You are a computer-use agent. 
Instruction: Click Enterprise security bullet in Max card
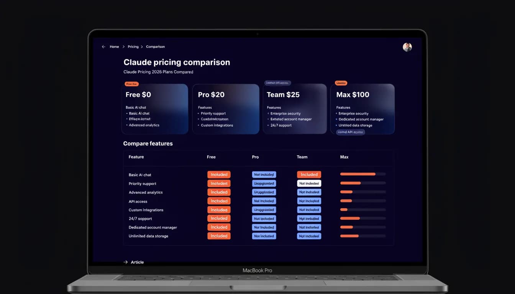[354, 114]
